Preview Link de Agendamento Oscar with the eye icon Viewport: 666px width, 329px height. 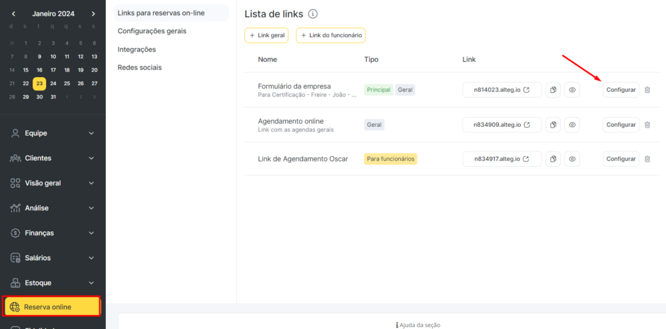(x=572, y=159)
